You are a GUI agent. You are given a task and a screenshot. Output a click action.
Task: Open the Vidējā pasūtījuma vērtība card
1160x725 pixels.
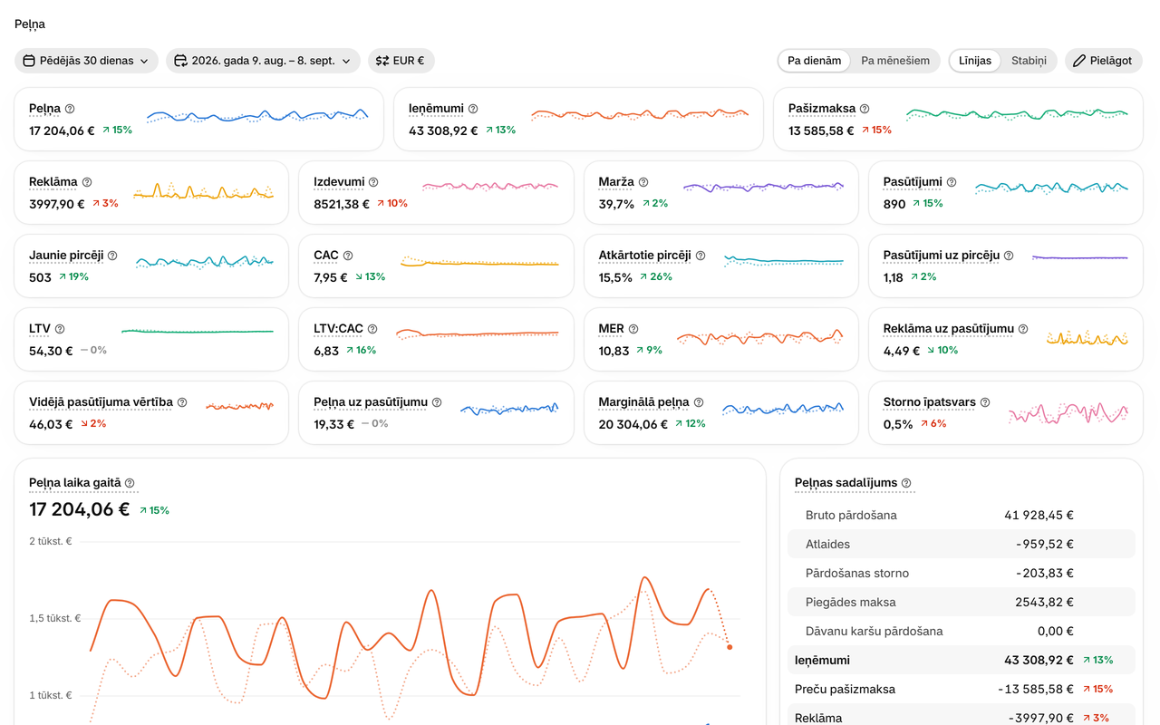point(150,413)
